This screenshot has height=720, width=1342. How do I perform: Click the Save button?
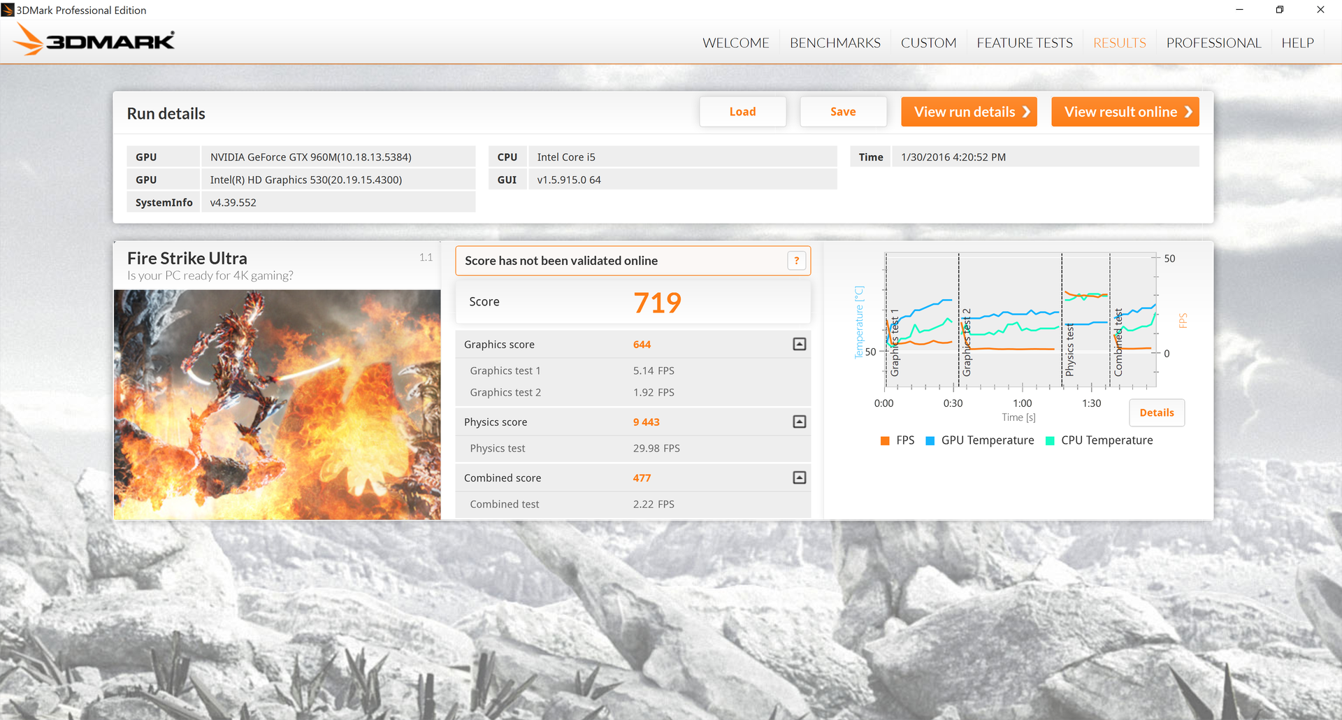pyautogui.click(x=843, y=112)
